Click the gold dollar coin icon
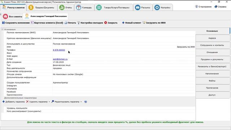The image size is (231, 130). click(31, 8)
